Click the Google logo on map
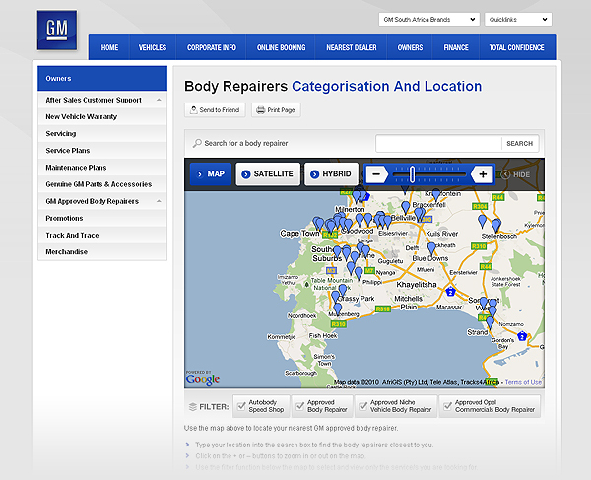The width and height of the screenshot is (591, 480). coord(203,379)
